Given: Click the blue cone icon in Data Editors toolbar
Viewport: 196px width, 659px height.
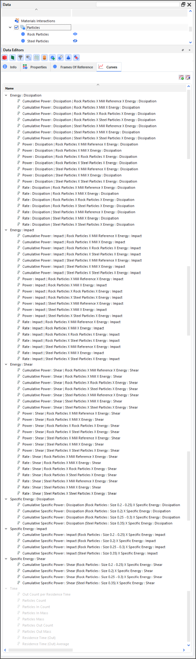Looking at the screenshot, I should tap(68, 58).
